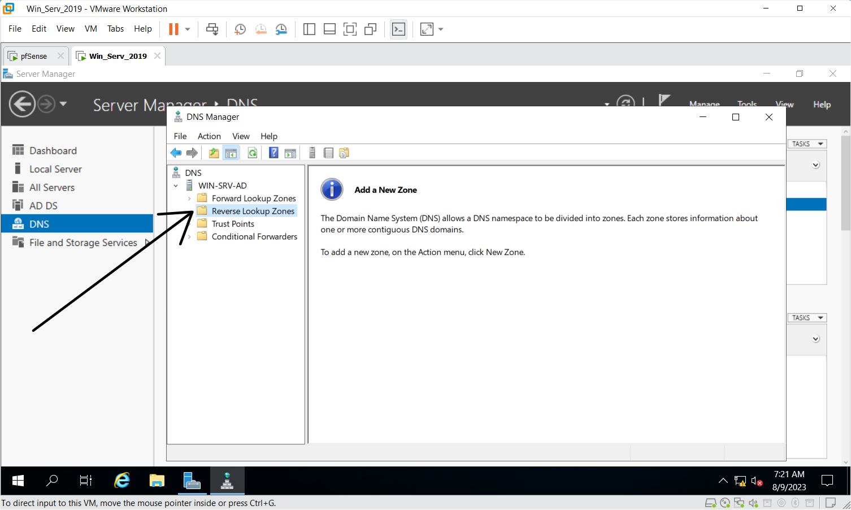Switch to Server Manager on the taskbar
Viewport: 851px width, 510px height.
192,481
